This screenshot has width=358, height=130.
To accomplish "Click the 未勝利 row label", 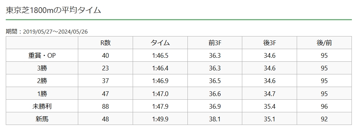I will 42,106.
